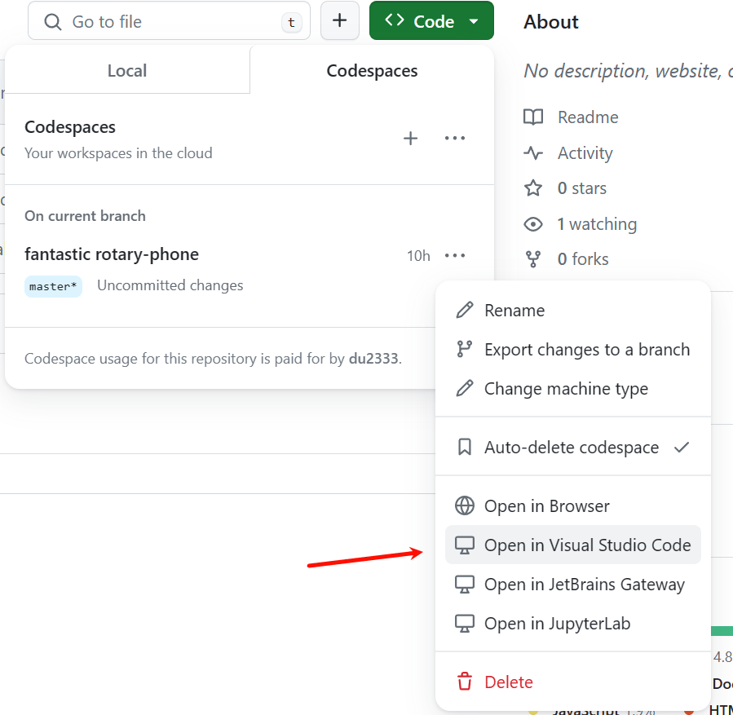Click Delete in the codespace menu
This screenshot has height=715, width=733.
click(x=508, y=682)
